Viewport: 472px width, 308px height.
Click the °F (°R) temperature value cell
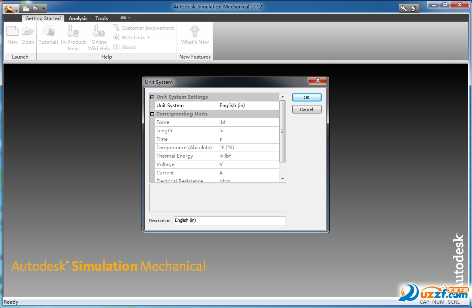click(x=248, y=148)
